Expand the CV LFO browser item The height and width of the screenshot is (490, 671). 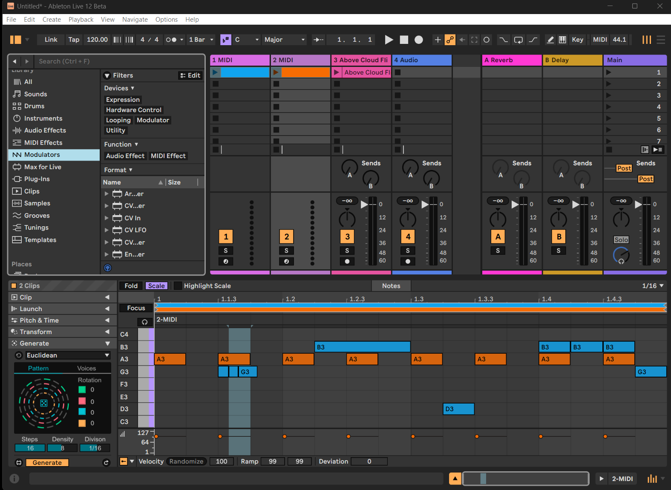point(107,230)
